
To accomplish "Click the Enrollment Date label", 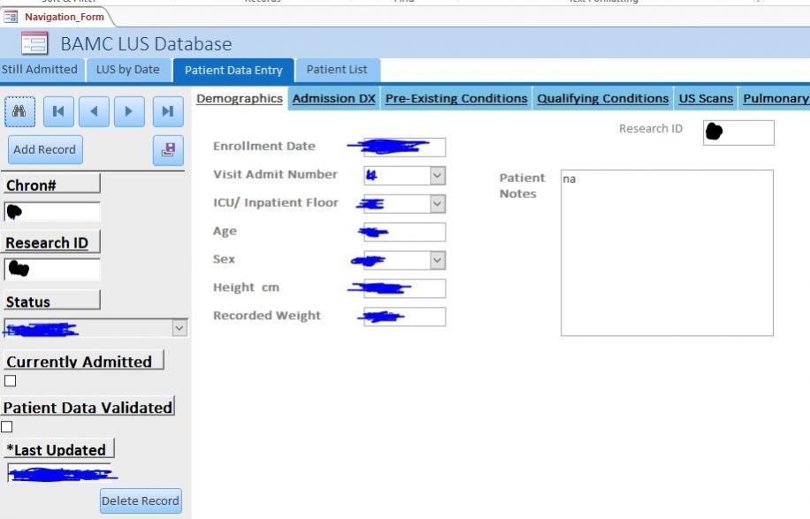I will pyautogui.click(x=264, y=146).
